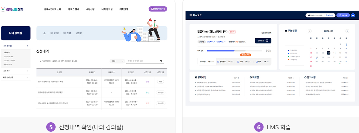Open the 충북시민대학 소개 menu
The image size is (359, 133).
point(53,9)
